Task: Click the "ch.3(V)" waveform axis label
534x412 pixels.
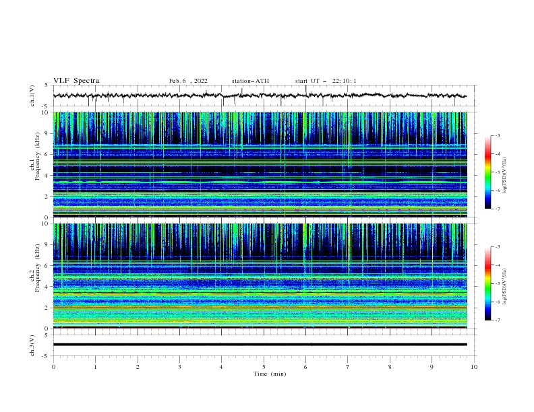Action: tap(32, 345)
